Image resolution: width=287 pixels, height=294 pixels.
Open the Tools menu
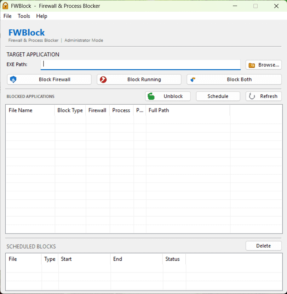24,16
